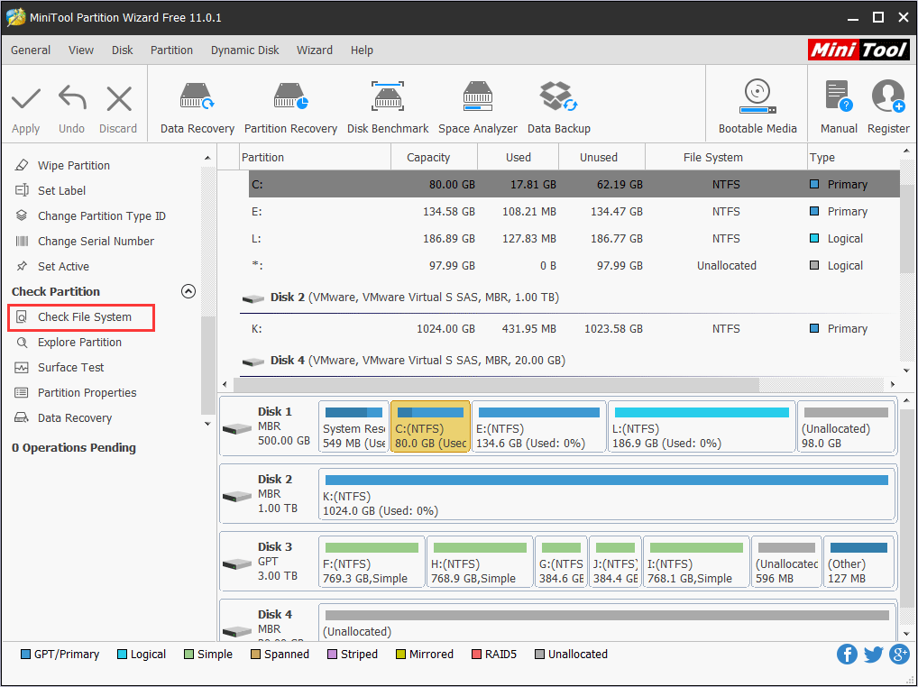The image size is (918, 687).
Task: Click the Partition column header
Action: (x=316, y=158)
